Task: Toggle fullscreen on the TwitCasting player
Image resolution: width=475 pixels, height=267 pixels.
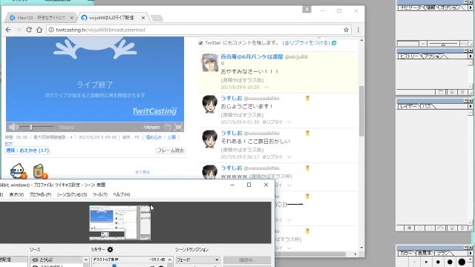Action: (179, 127)
